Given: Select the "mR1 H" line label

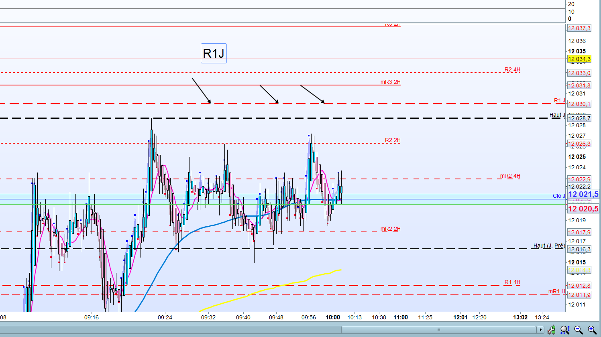Looking at the screenshot, I should pyautogui.click(x=557, y=292).
